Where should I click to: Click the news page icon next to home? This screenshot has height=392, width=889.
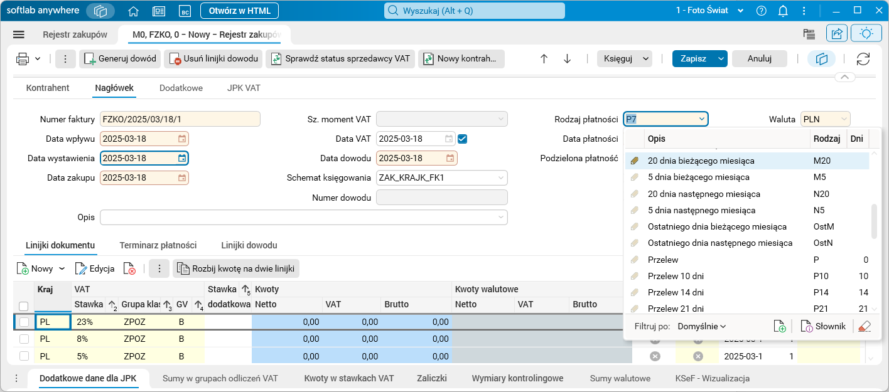click(159, 11)
